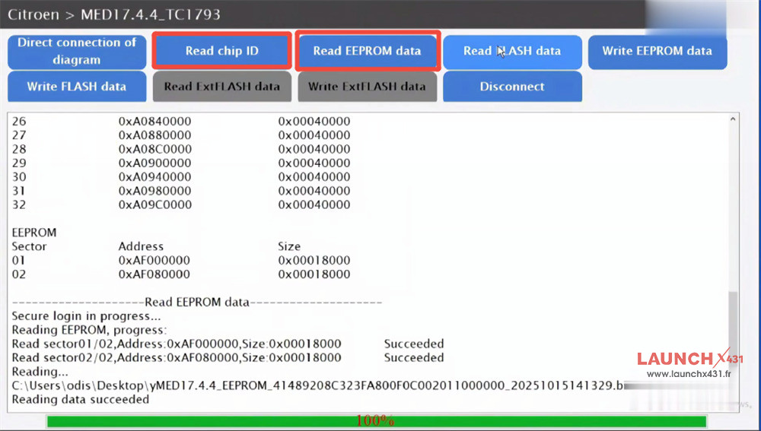Screen dimensions: 761x431
Task: Select sector 32 address 0xA09C0000
Action: pyautogui.click(x=154, y=205)
